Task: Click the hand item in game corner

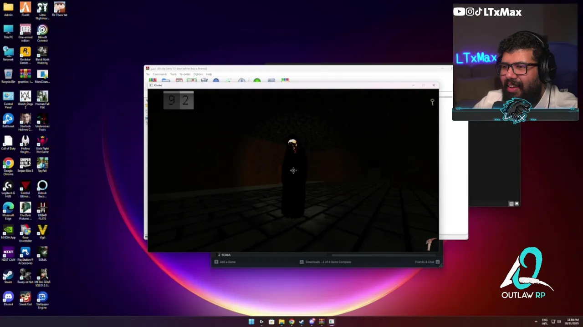Action: tap(430, 244)
